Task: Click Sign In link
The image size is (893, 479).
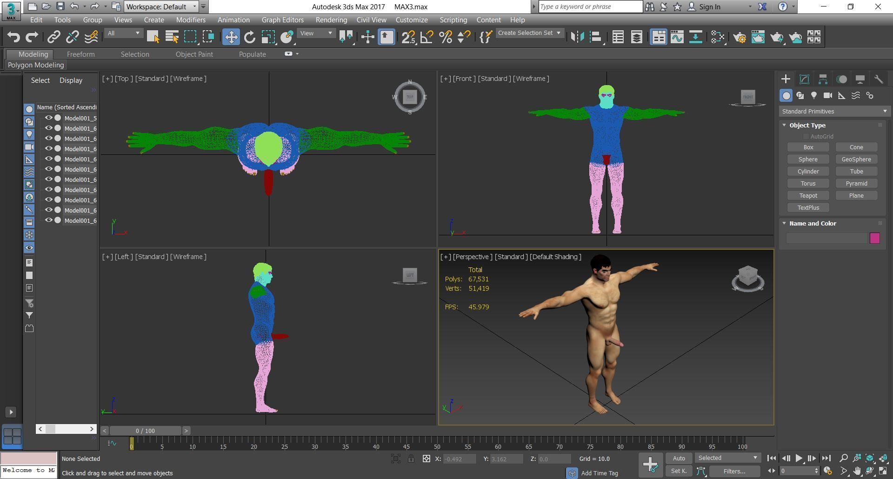Action: pos(709,7)
